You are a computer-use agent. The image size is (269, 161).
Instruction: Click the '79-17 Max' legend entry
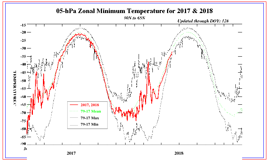pos(90,118)
